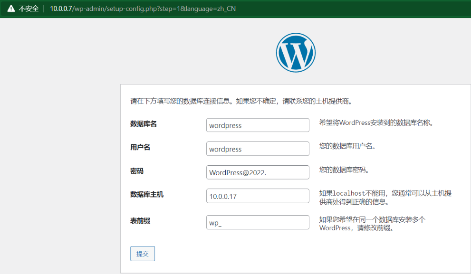Click the 表前缀 field containing wp_

[x=258, y=222]
